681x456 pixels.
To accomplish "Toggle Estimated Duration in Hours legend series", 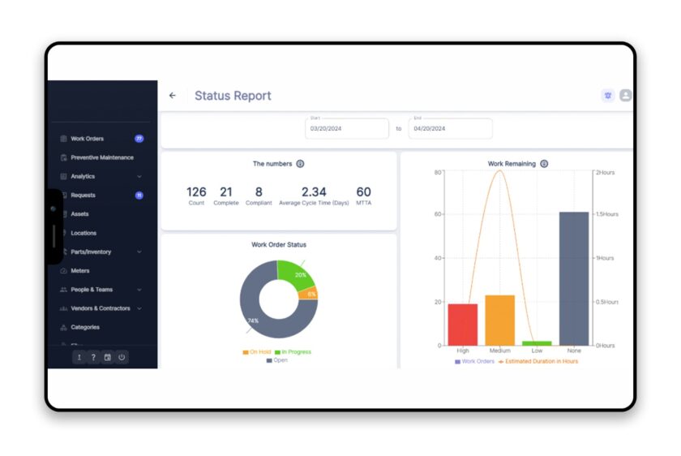I will [x=538, y=361].
